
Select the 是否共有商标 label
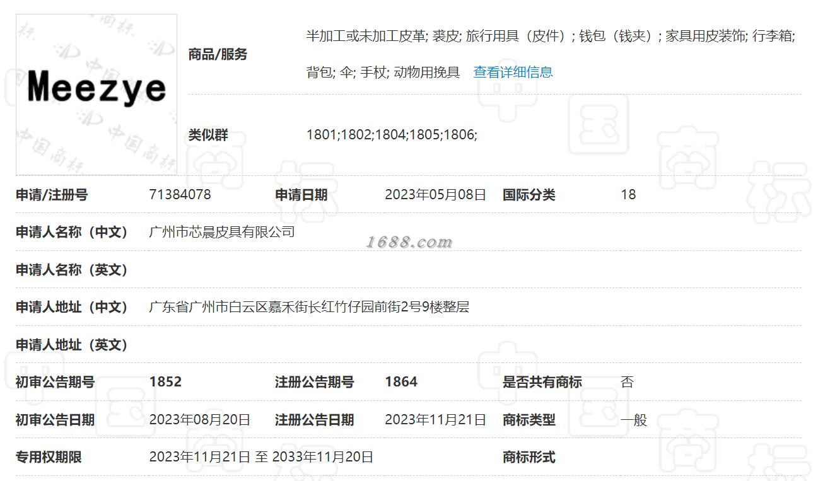coord(542,382)
